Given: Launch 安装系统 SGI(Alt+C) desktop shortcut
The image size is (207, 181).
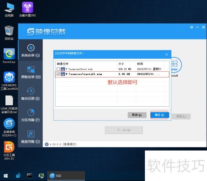Looking at the screenshot, I should [9, 128].
